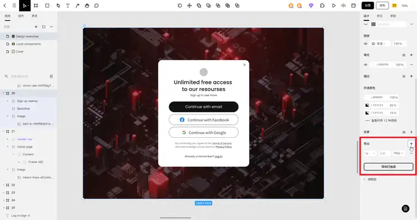Select the Text tool
This screenshot has height=220, width=417.
tap(68, 6)
